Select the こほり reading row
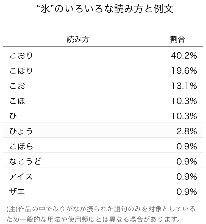 [21, 71]
